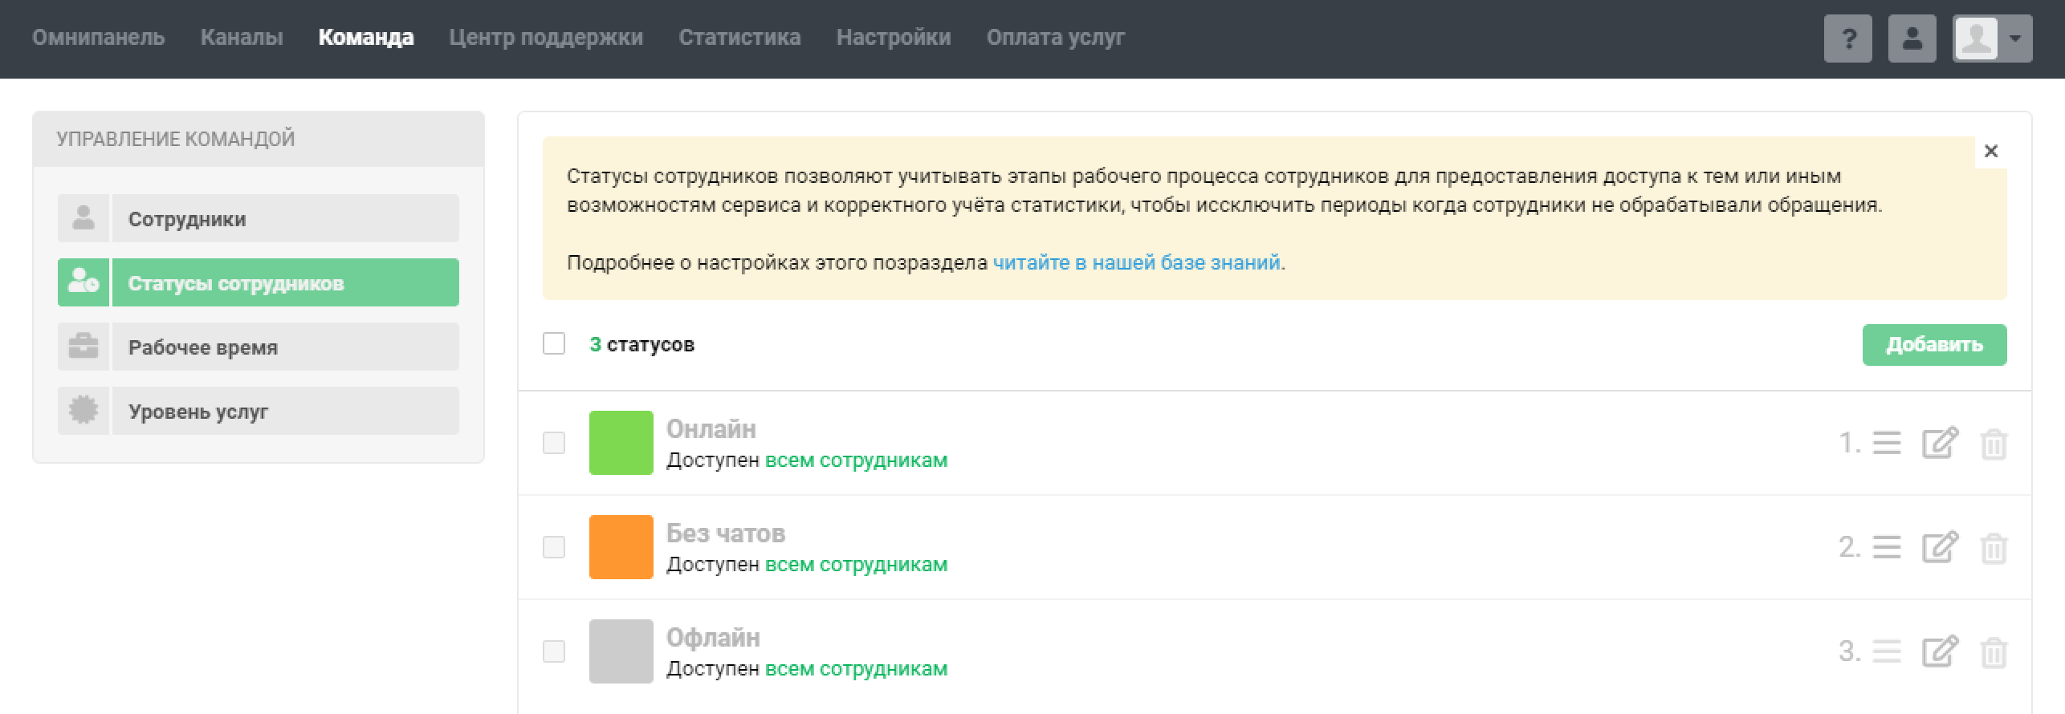This screenshot has width=2065, height=714.
Task: Click the orange Без чатов color swatch
Action: click(621, 547)
